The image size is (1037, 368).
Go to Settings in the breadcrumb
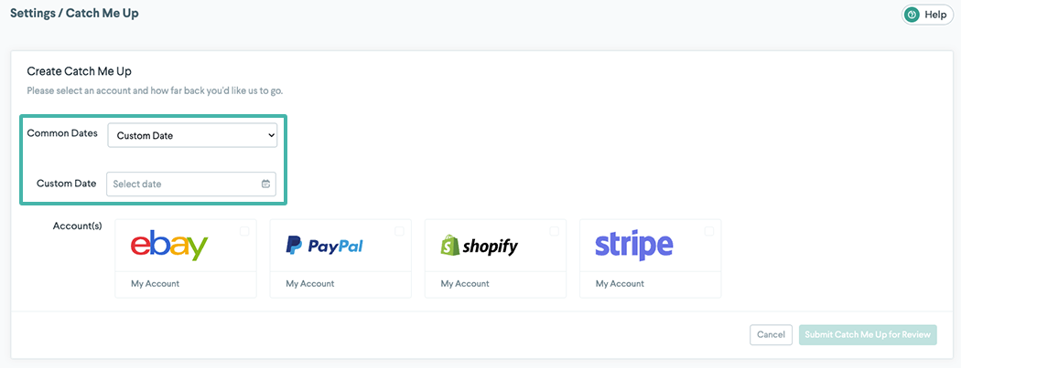[x=32, y=14]
